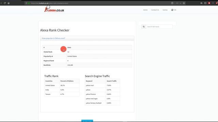
Task: Select 'United States' in the Traffic Rank table
Action: coord(50,85)
